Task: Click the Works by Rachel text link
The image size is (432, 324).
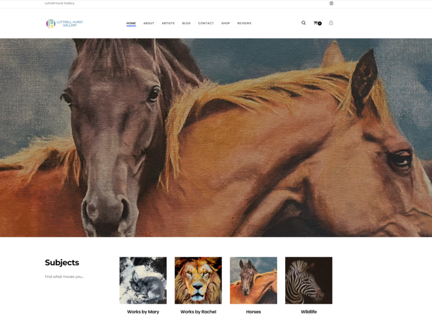Action: coord(198,312)
